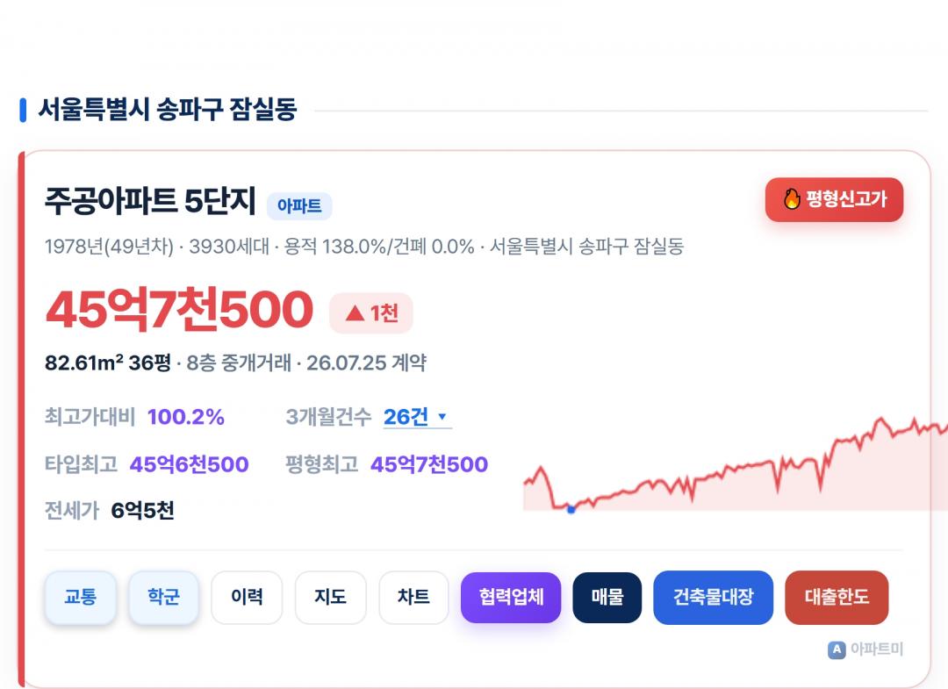
Task: Expand the 26건 three-month transactions dropdown
Action: (418, 417)
